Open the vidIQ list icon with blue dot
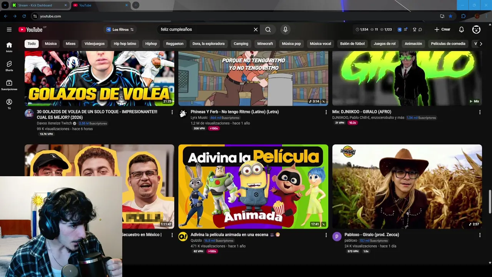Screen dimensions: 492x277 pyautogui.click(x=406, y=29)
